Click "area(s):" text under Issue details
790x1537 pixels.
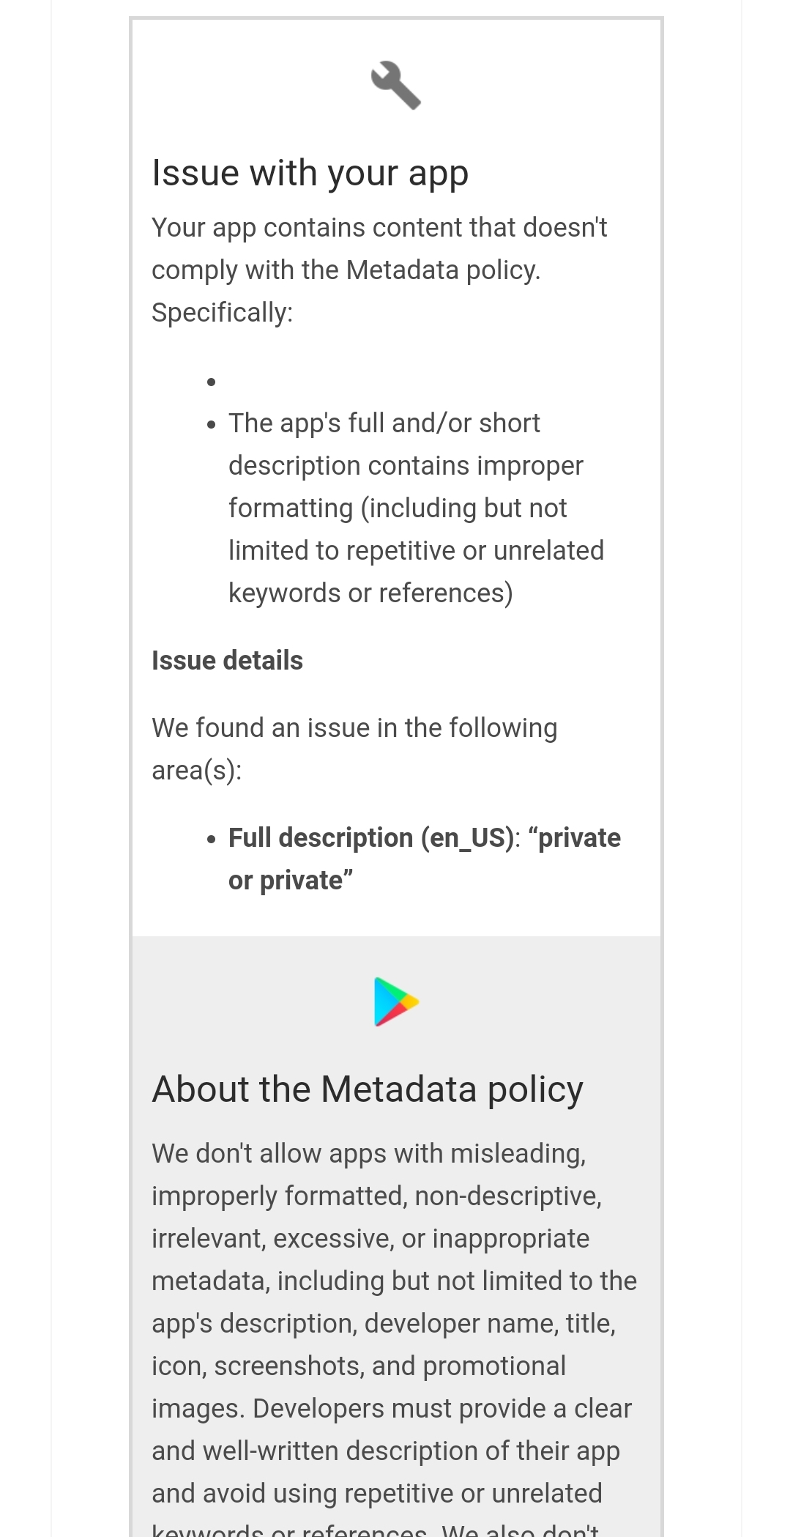196,770
